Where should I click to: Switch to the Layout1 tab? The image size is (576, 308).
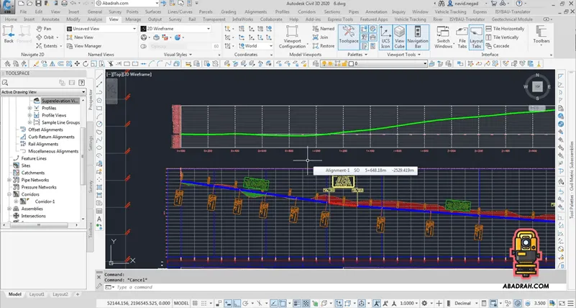[x=37, y=294]
